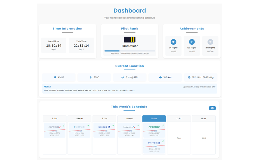
Task: Open the KLGA to KDEN flight card
Action: pyautogui.click(x=154, y=146)
